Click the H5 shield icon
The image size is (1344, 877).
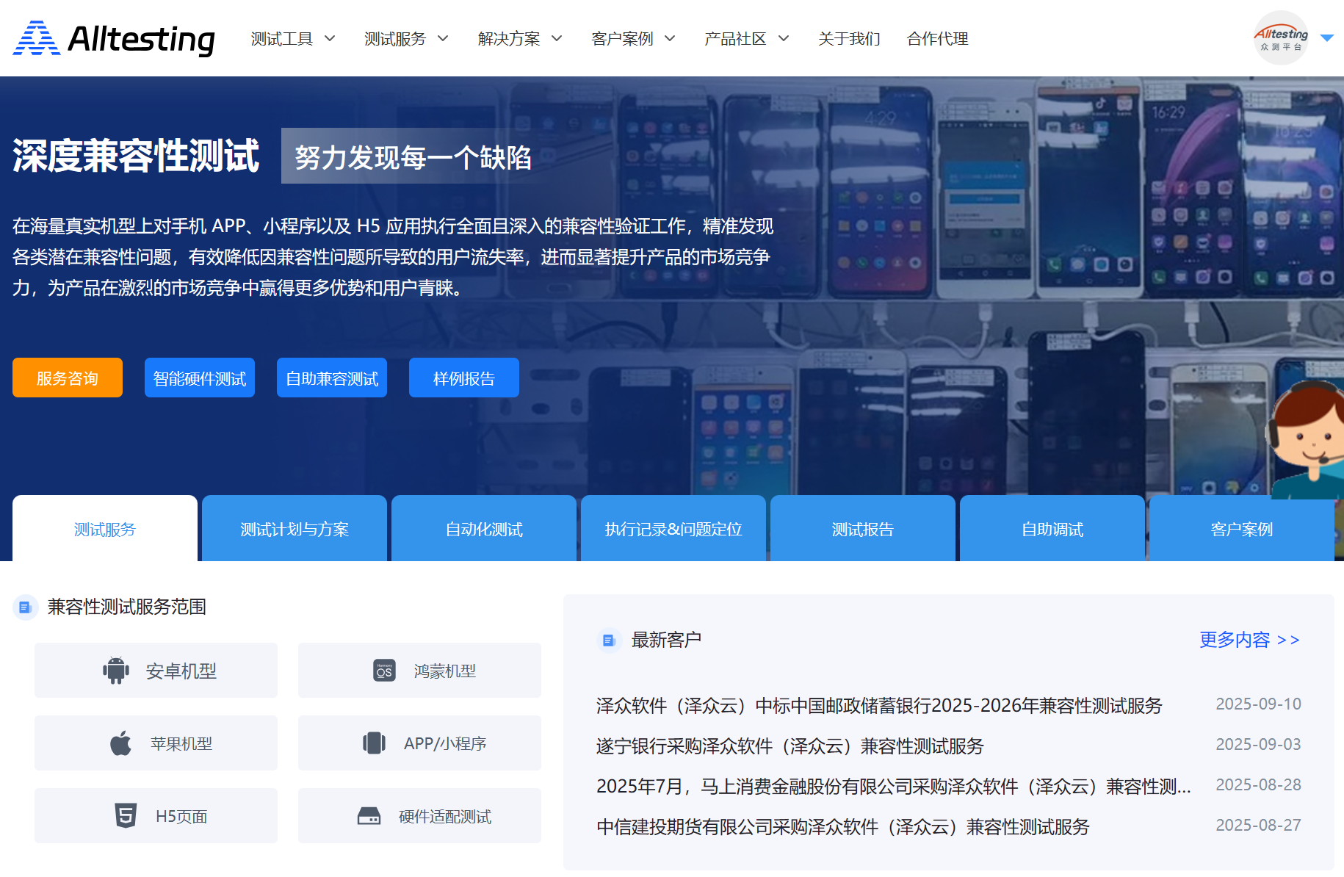coord(126,816)
